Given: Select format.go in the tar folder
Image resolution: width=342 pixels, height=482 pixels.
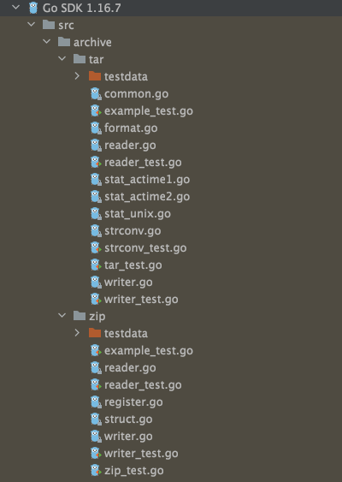Looking at the screenshot, I should 131,128.
